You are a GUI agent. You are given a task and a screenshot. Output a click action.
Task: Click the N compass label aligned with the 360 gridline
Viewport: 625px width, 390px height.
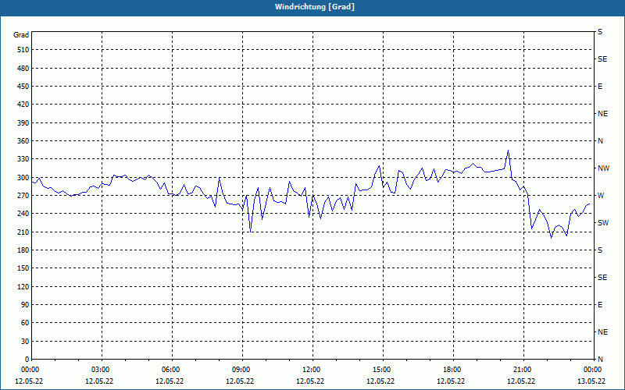click(x=600, y=141)
